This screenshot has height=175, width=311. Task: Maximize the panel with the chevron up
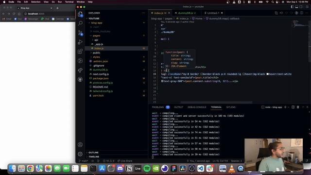303,107
